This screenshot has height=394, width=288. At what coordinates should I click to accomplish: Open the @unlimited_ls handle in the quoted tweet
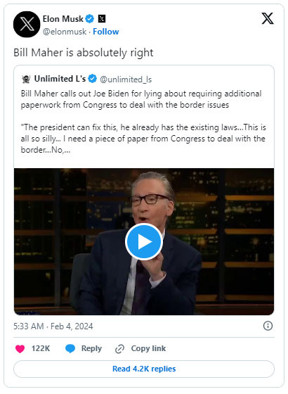[126, 80]
